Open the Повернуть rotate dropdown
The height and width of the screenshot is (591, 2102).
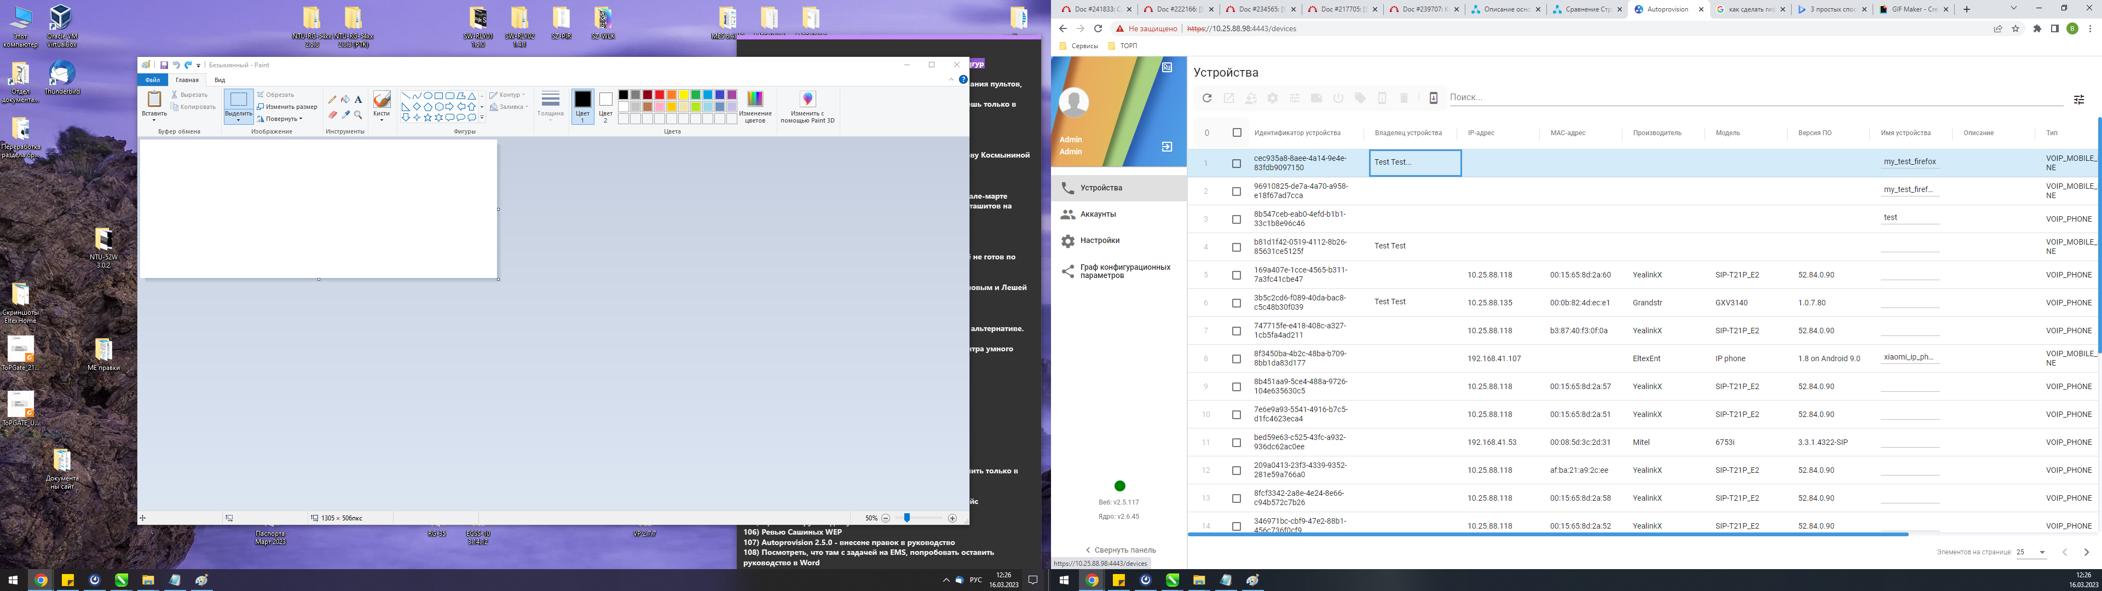(x=281, y=119)
